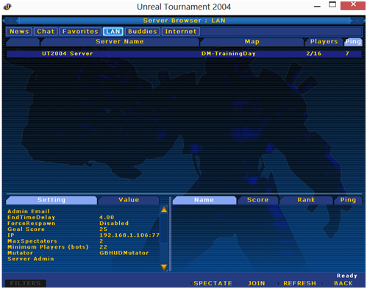This screenshot has height=289, width=367.
Task: Join the selected server
Action: tap(256, 283)
